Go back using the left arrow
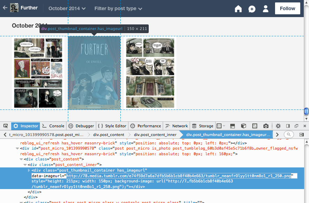309x203 pixels. [5, 8]
